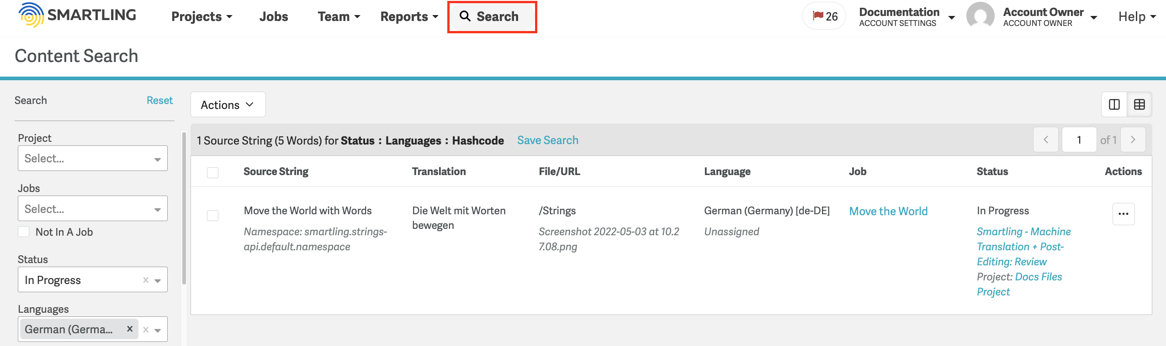Open the Actions dropdown button
Screen dimensions: 1166x346
click(228, 104)
